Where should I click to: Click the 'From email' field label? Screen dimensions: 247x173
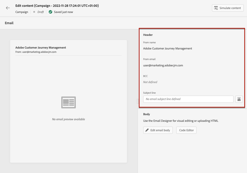pos(149,59)
